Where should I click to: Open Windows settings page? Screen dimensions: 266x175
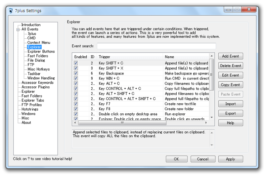click(x=28, y=113)
